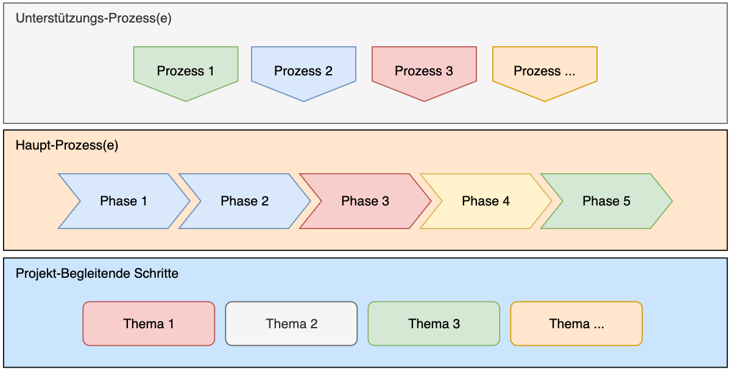Click the green Thema 3 box
Viewport: 731px width, 372px height.
point(434,324)
